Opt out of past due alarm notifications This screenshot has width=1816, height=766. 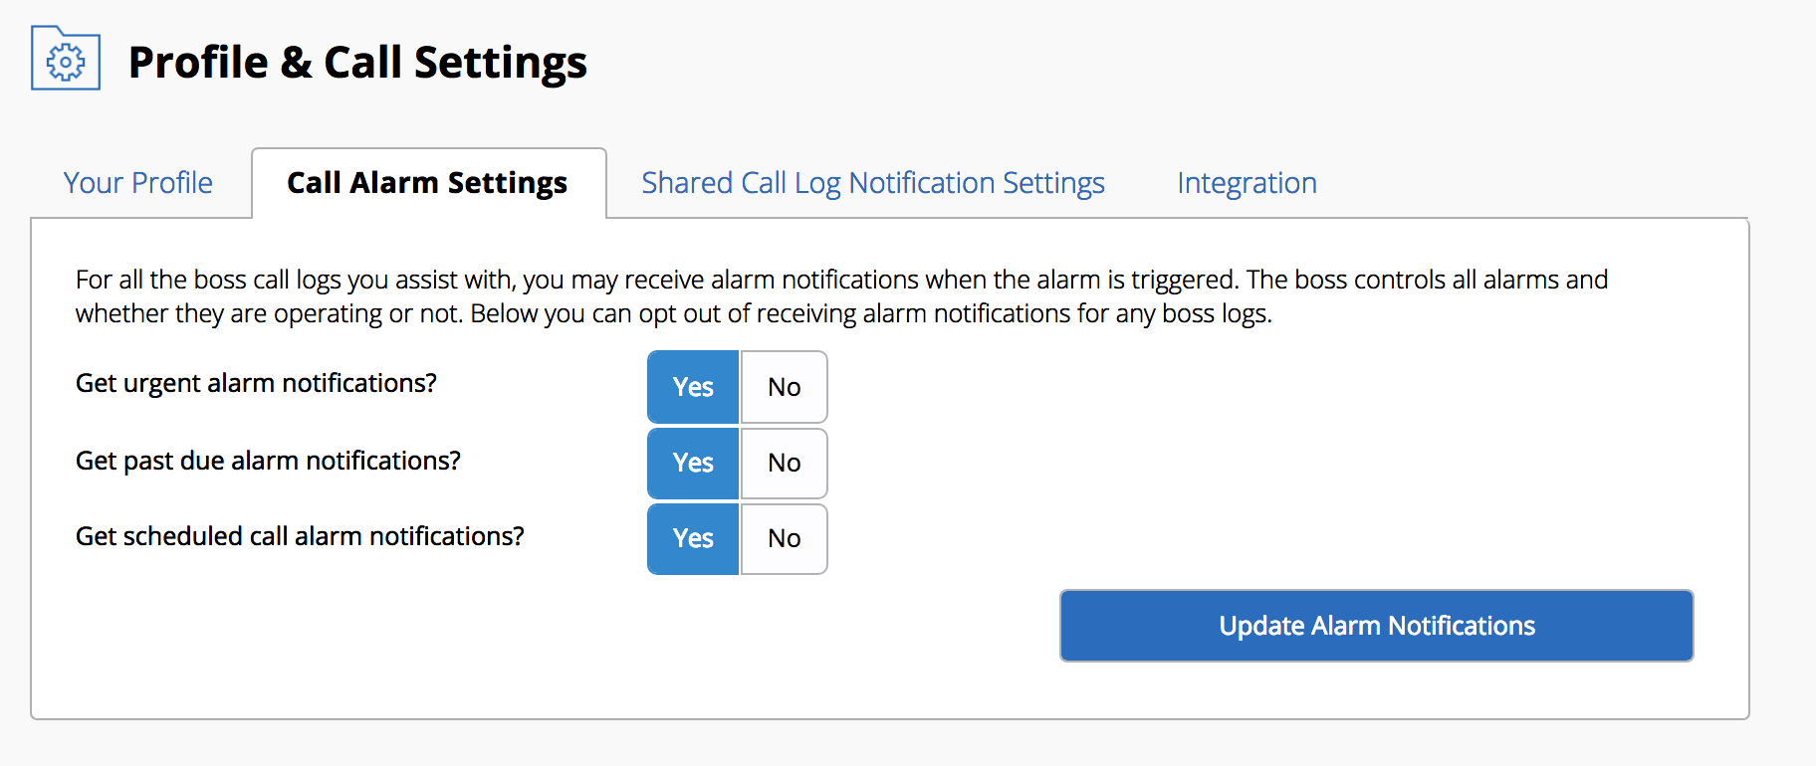784,464
